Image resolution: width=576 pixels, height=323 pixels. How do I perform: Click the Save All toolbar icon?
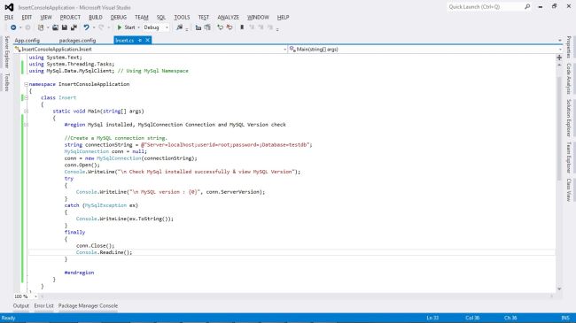coord(74,27)
